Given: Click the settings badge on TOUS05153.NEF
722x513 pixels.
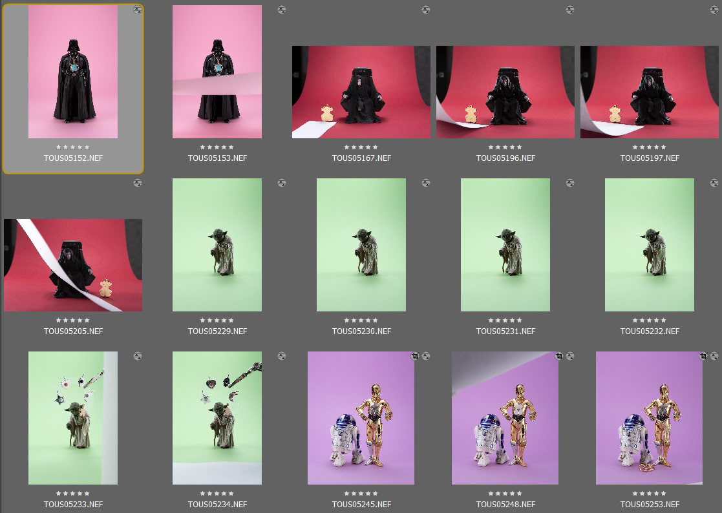Looking at the screenshot, I should (x=282, y=10).
